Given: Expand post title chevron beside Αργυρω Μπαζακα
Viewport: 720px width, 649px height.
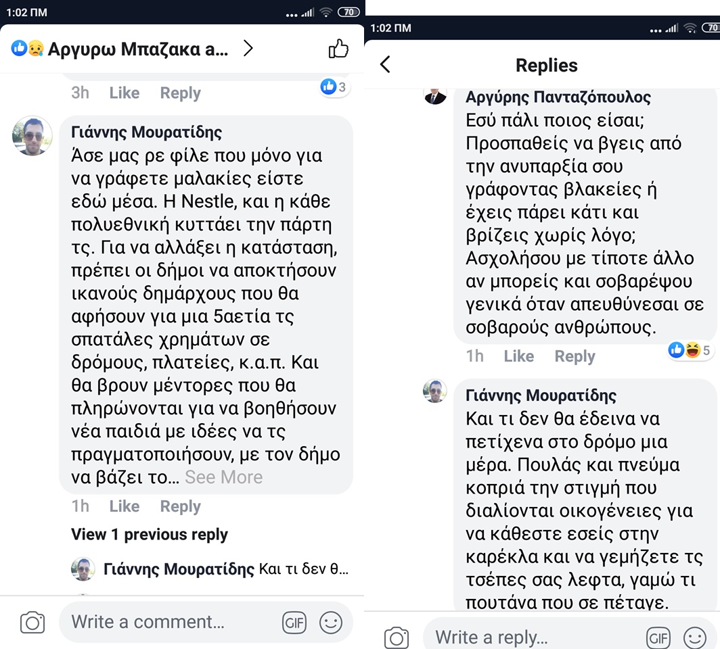Looking at the screenshot, I should pos(248,49).
